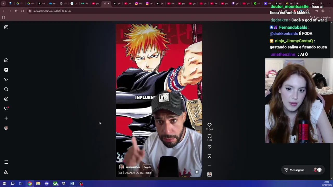Screen dimensions: 333x187
Task: Open Windows Security shield on taskbar
Action: 63,184
